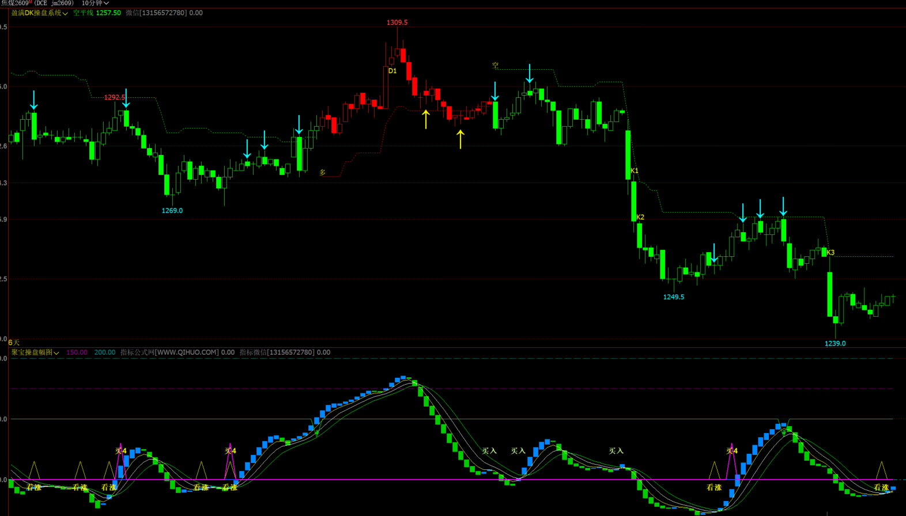906x516 pixels.
Task: Select the 1292.5 price marker
Action: (115, 97)
